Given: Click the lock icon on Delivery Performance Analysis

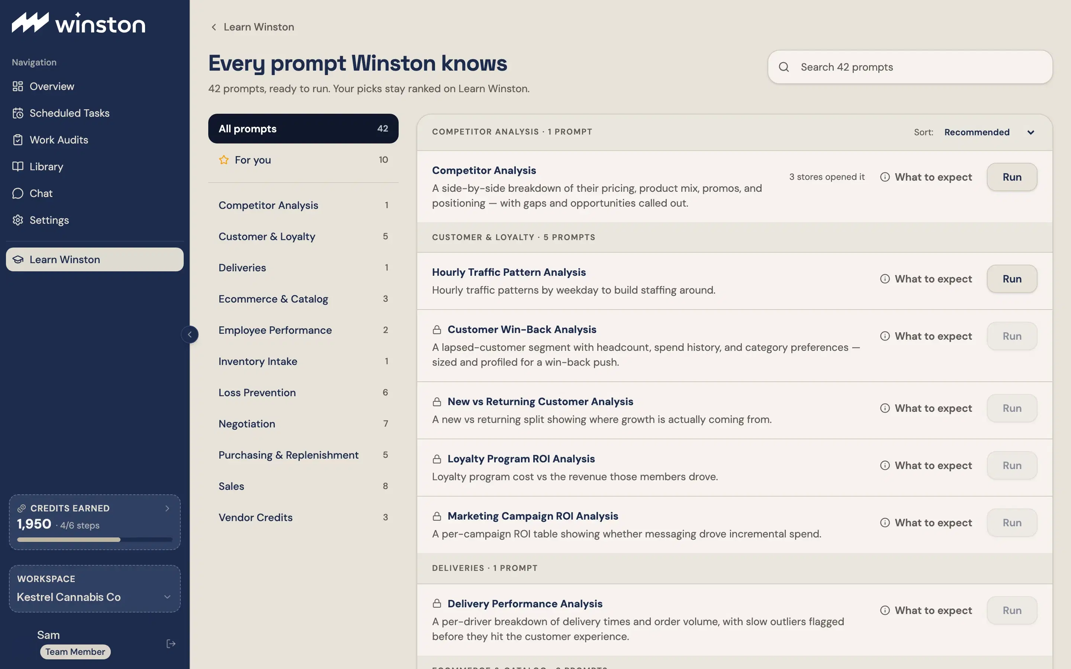Looking at the screenshot, I should [x=437, y=604].
